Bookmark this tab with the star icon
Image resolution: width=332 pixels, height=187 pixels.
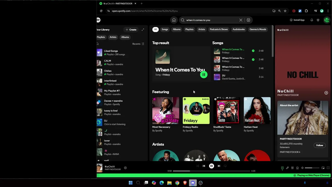tap(285, 11)
